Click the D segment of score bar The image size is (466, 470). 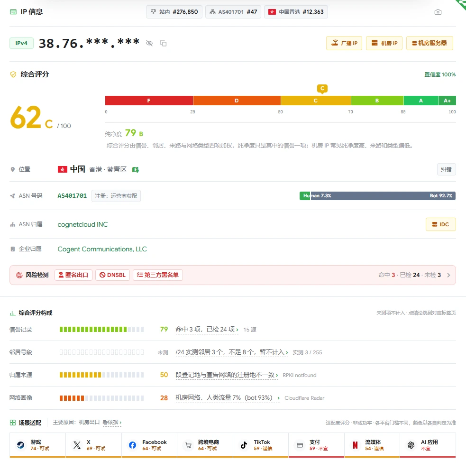[x=237, y=101]
